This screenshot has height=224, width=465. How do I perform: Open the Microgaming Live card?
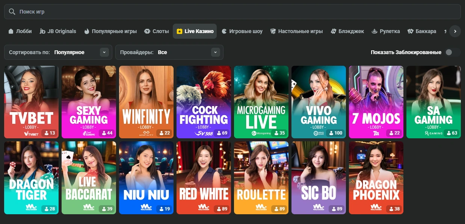(x=261, y=102)
